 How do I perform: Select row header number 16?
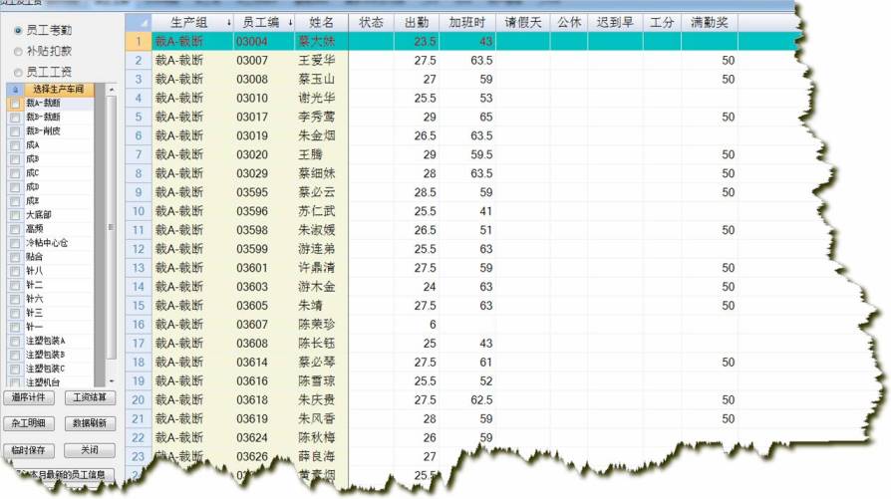point(139,324)
